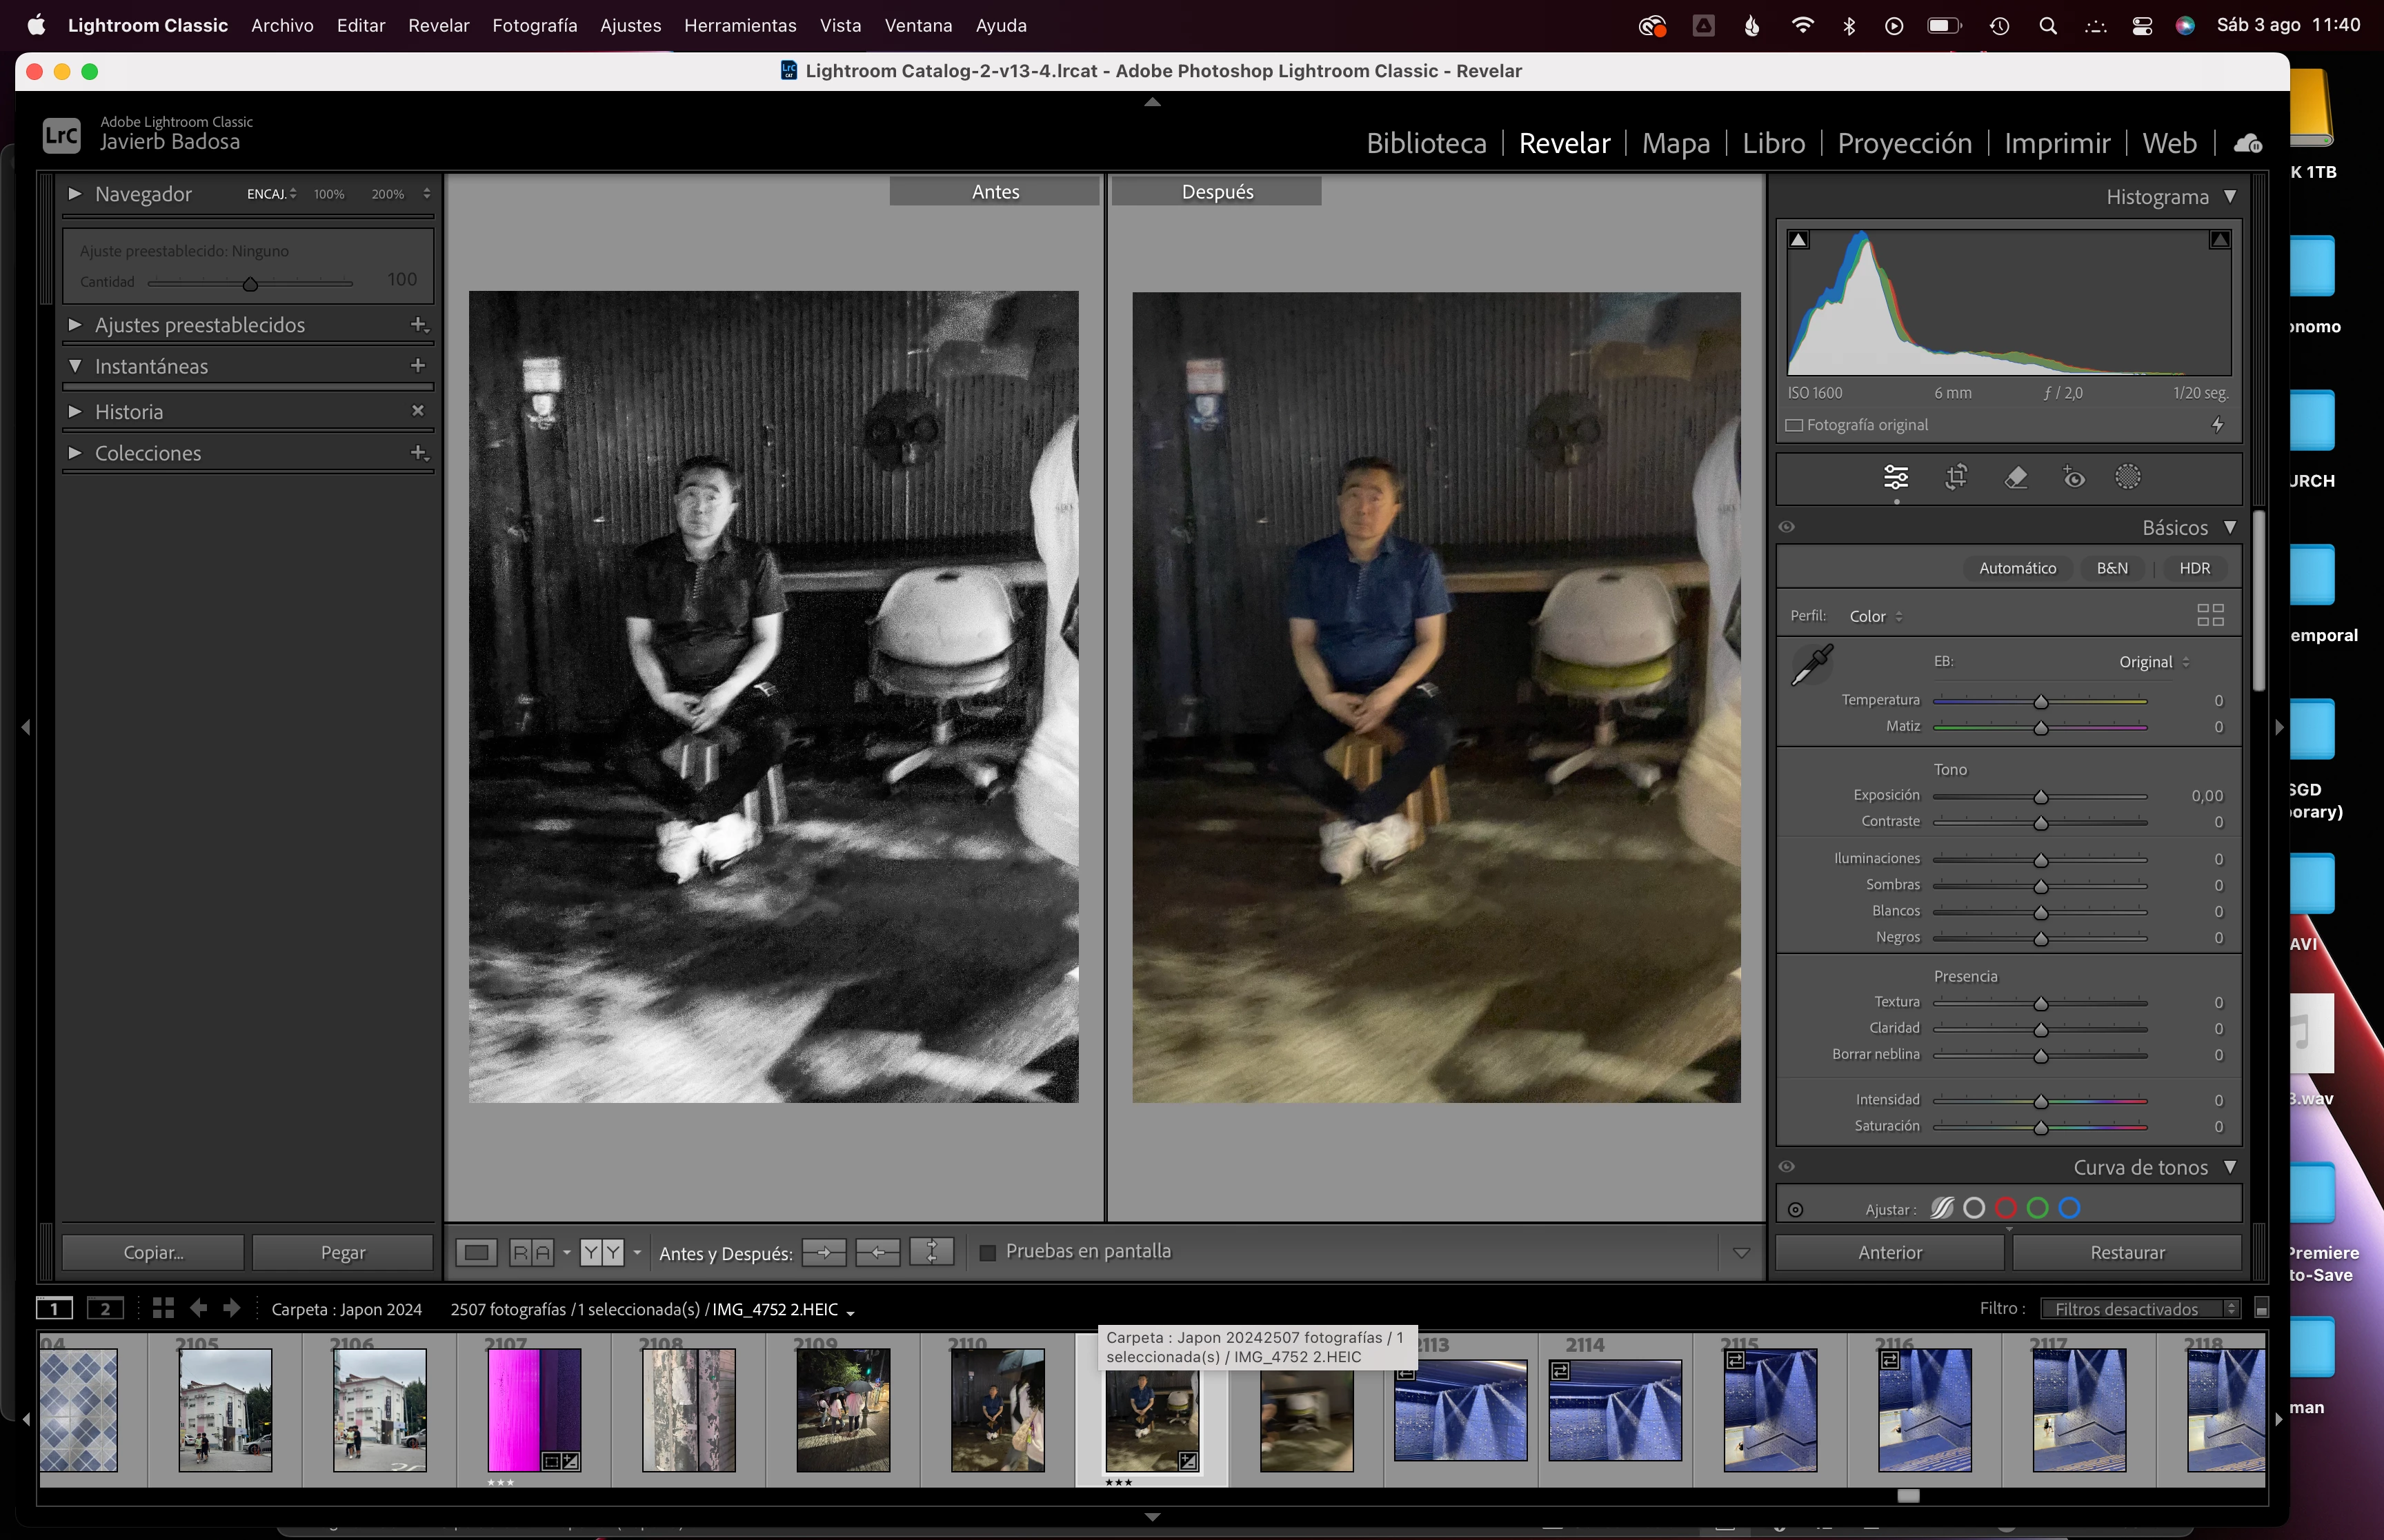2384x1540 pixels.
Task: Click the Exposición slider handle
Action: click(2040, 797)
